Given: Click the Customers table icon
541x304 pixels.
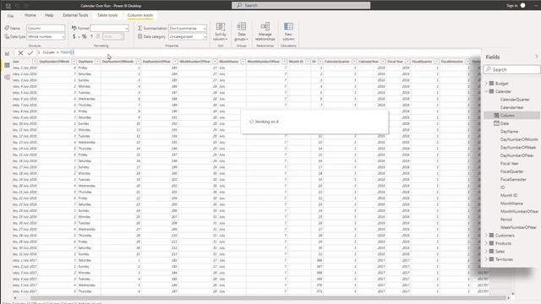Looking at the screenshot, I should tap(492, 236).
